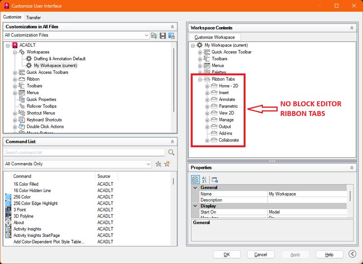
Task: Collapse the Properties panel
Action: (352, 168)
